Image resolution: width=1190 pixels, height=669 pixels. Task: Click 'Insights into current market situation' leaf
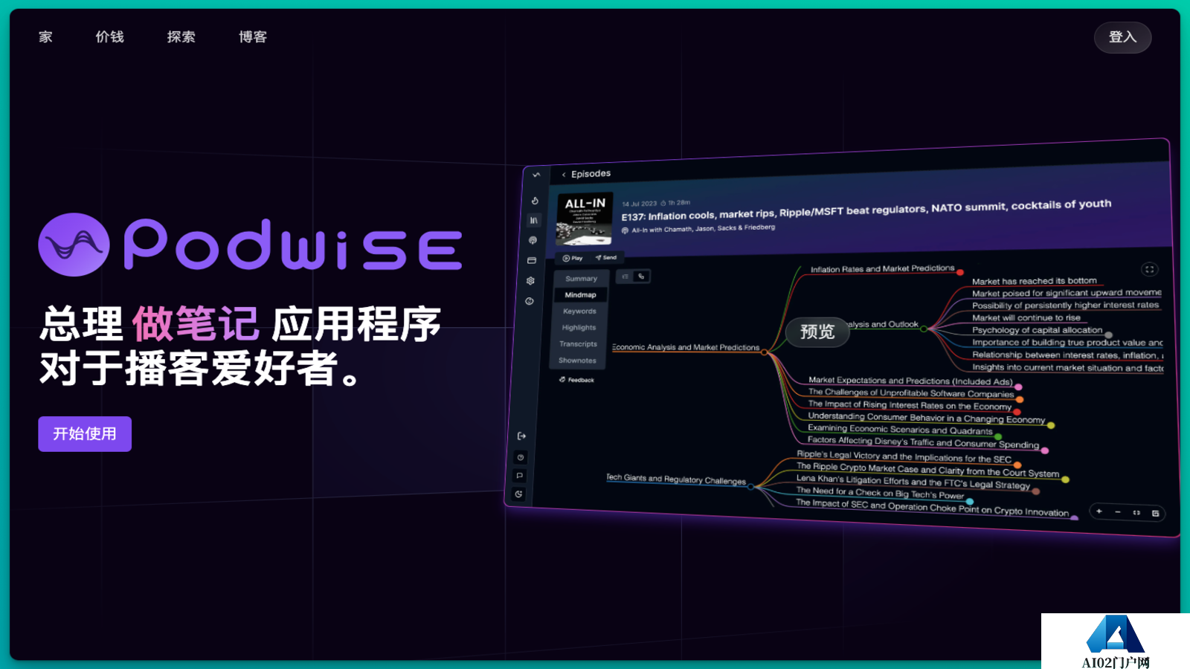1067,367
